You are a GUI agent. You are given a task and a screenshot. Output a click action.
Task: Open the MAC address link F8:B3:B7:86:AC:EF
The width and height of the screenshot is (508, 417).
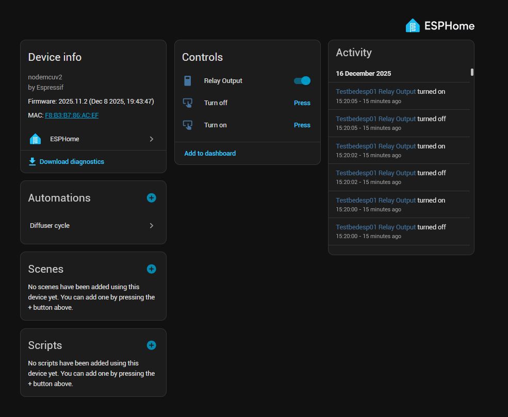[72, 115]
